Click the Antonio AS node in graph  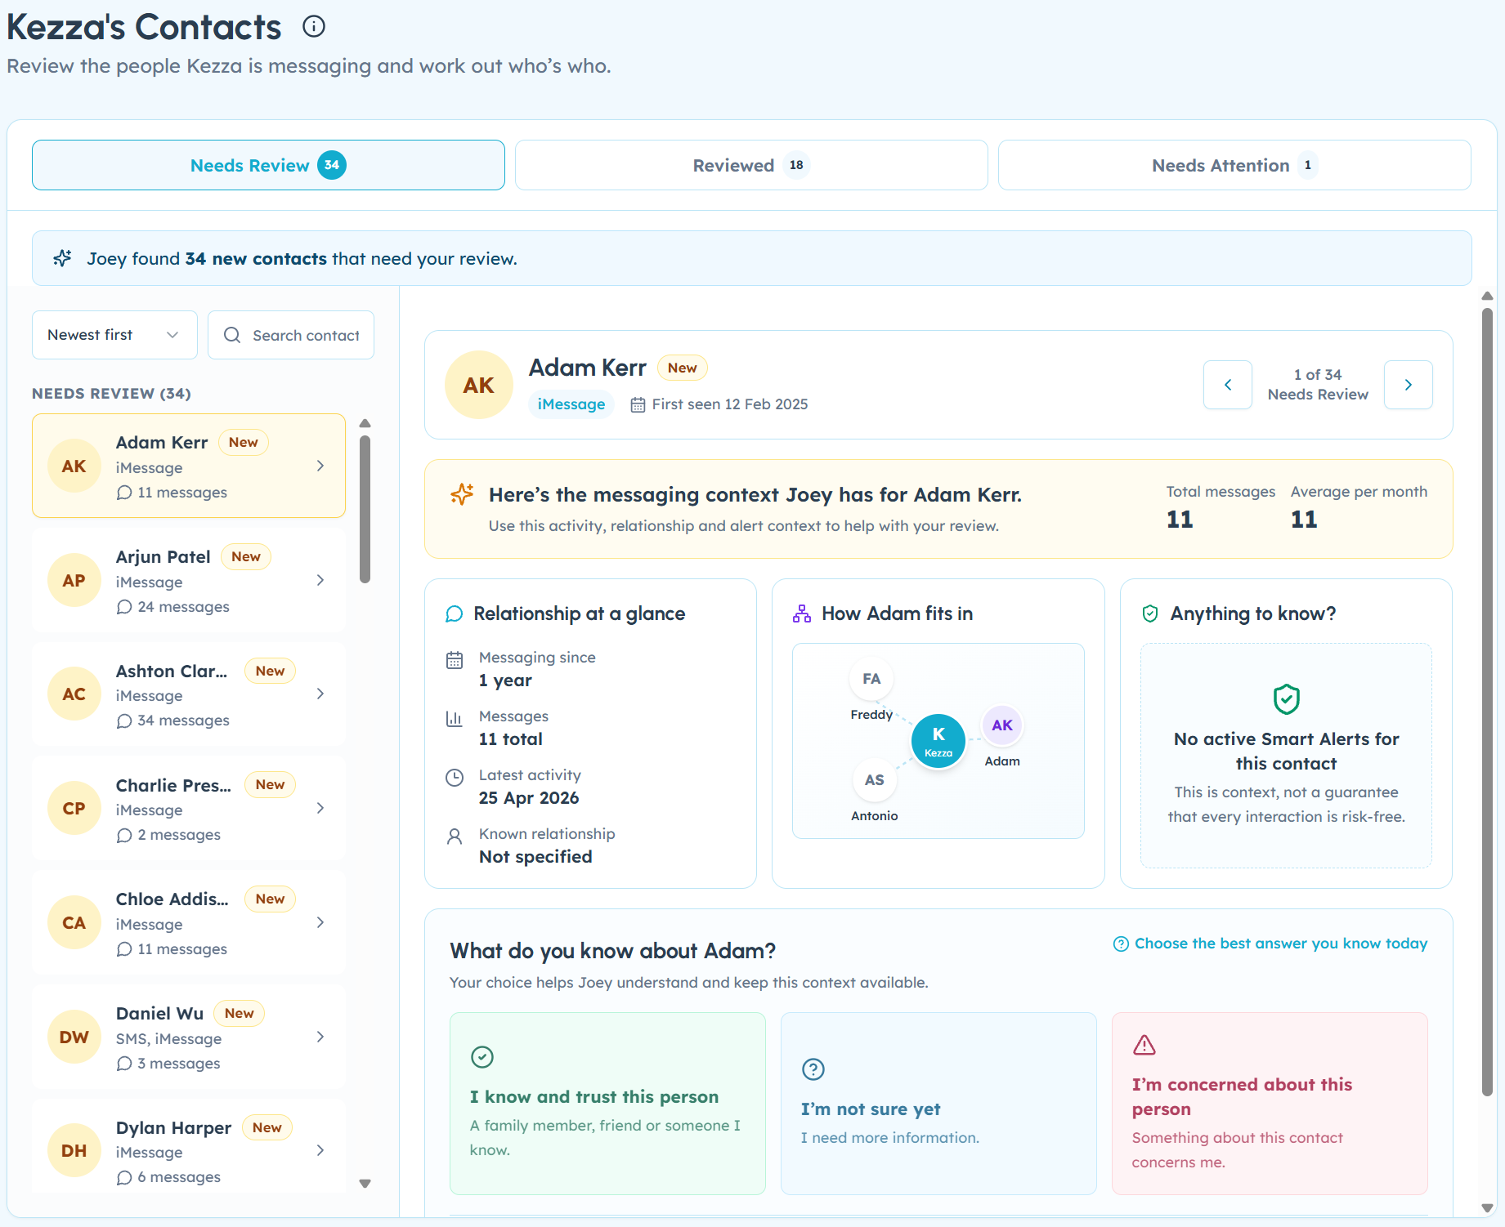[x=874, y=780]
